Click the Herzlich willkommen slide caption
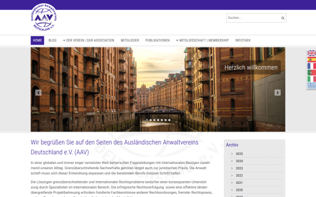The height and width of the screenshot is (197, 316). [251, 68]
